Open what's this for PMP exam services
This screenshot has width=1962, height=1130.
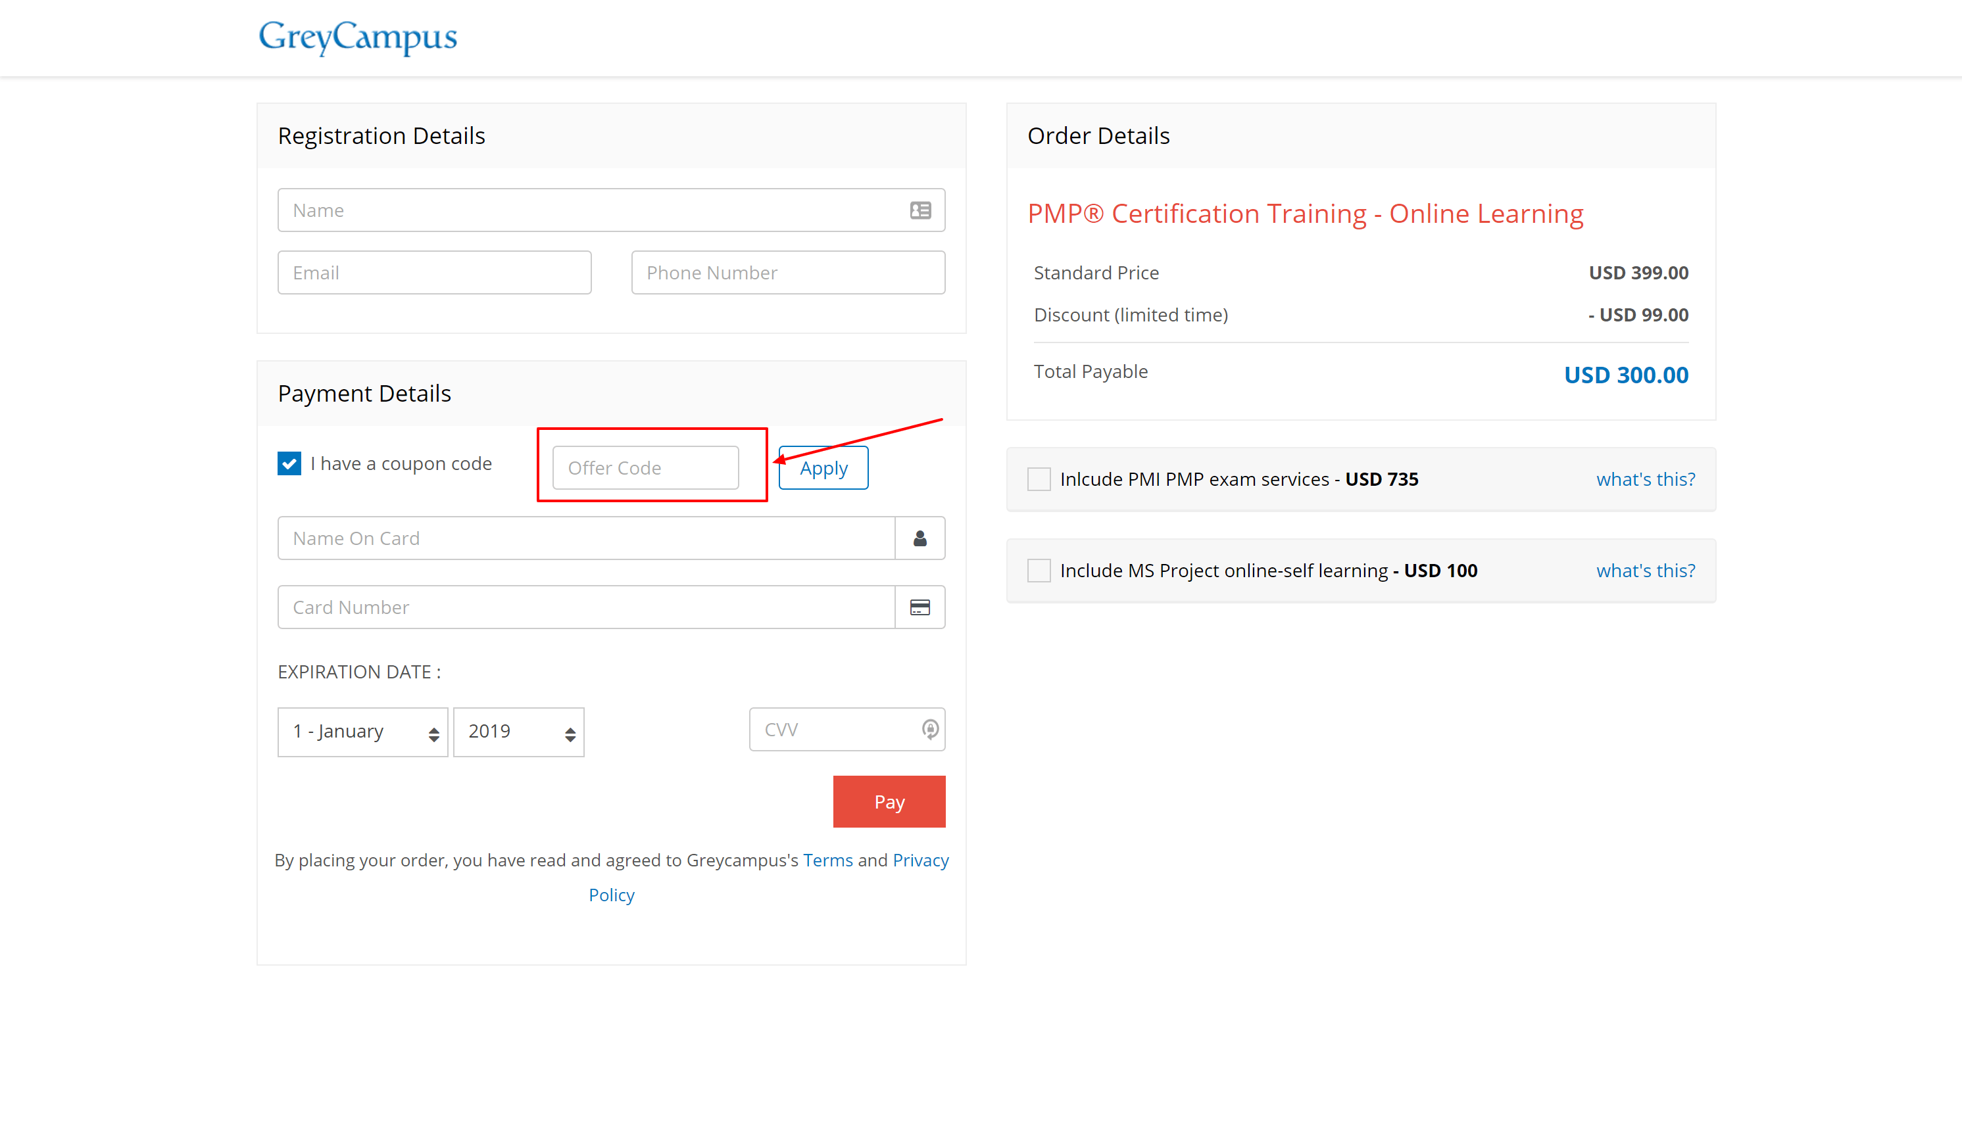tap(1645, 479)
